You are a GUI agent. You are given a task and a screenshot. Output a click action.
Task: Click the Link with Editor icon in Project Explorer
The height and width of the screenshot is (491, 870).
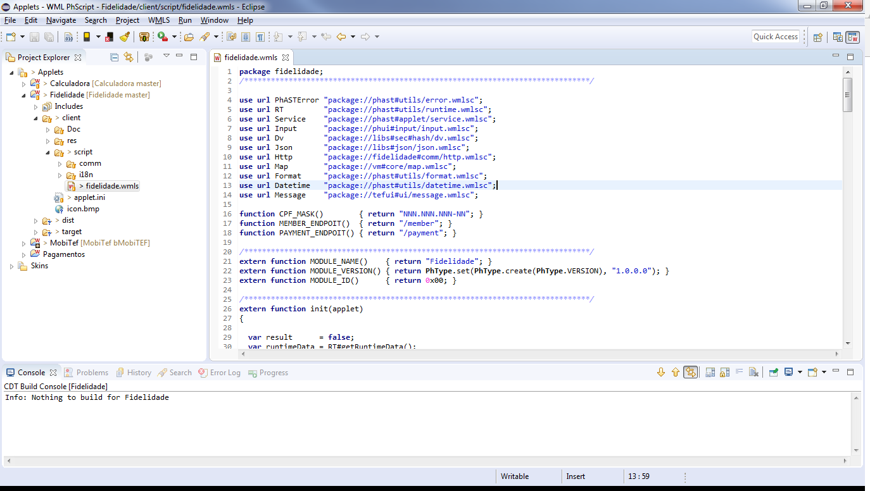pyautogui.click(x=129, y=57)
